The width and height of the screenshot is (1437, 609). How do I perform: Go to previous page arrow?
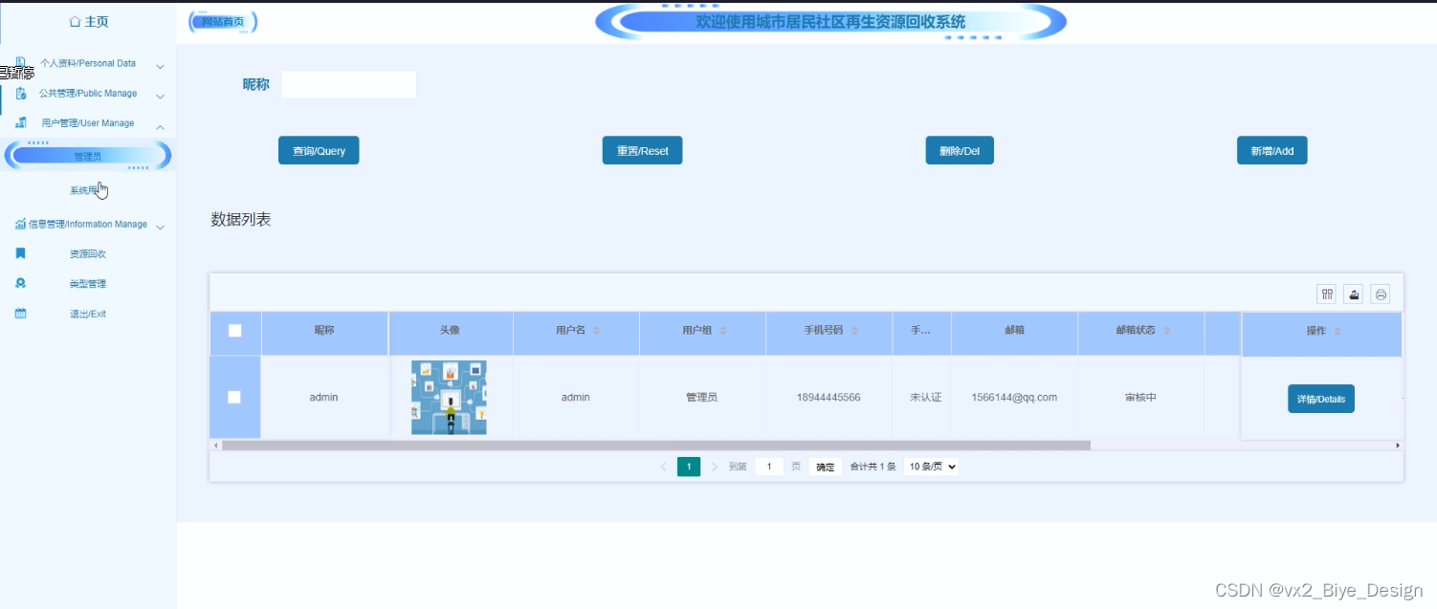click(x=663, y=467)
